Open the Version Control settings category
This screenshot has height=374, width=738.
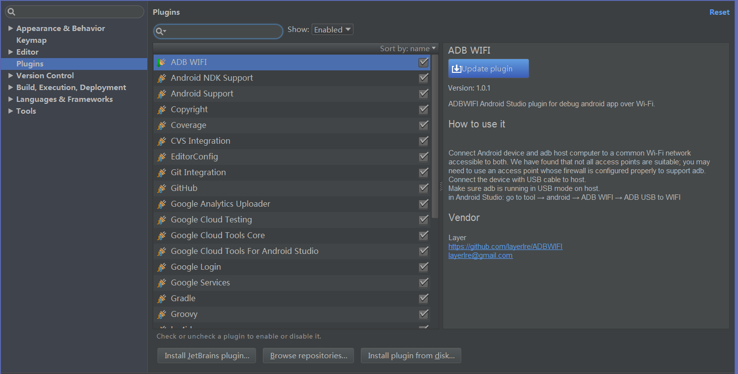45,76
